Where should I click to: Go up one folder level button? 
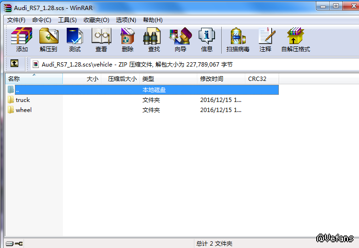coord(14,64)
